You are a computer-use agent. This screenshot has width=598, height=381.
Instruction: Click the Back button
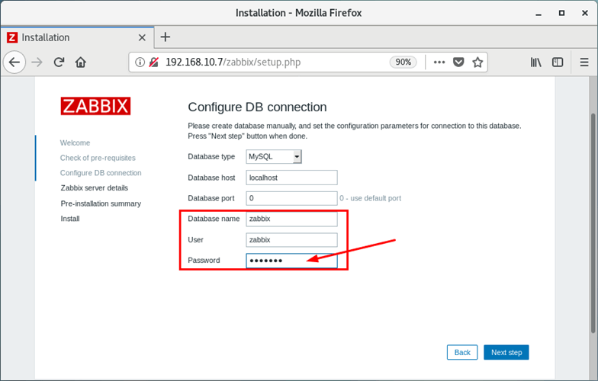[x=462, y=352]
